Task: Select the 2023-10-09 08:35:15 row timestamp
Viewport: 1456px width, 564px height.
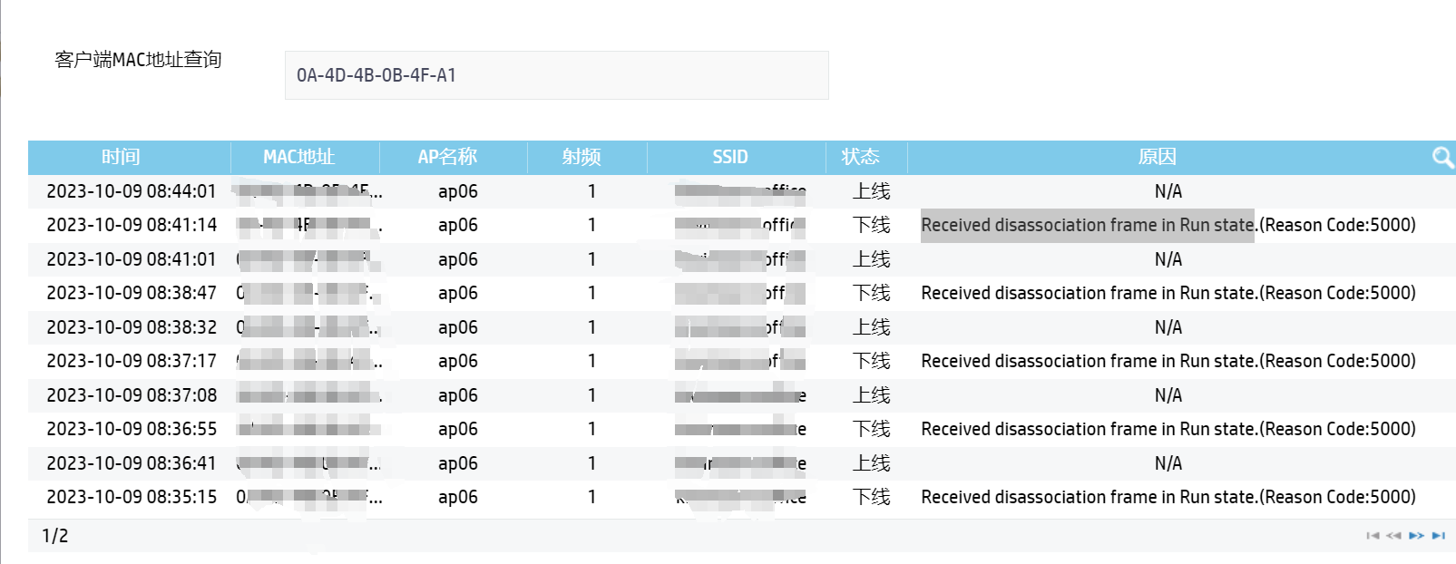Action: (x=132, y=497)
